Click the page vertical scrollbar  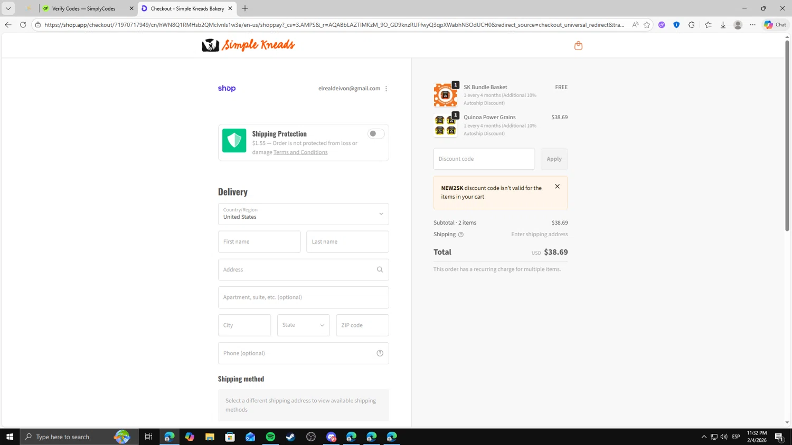click(x=787, y=136)
